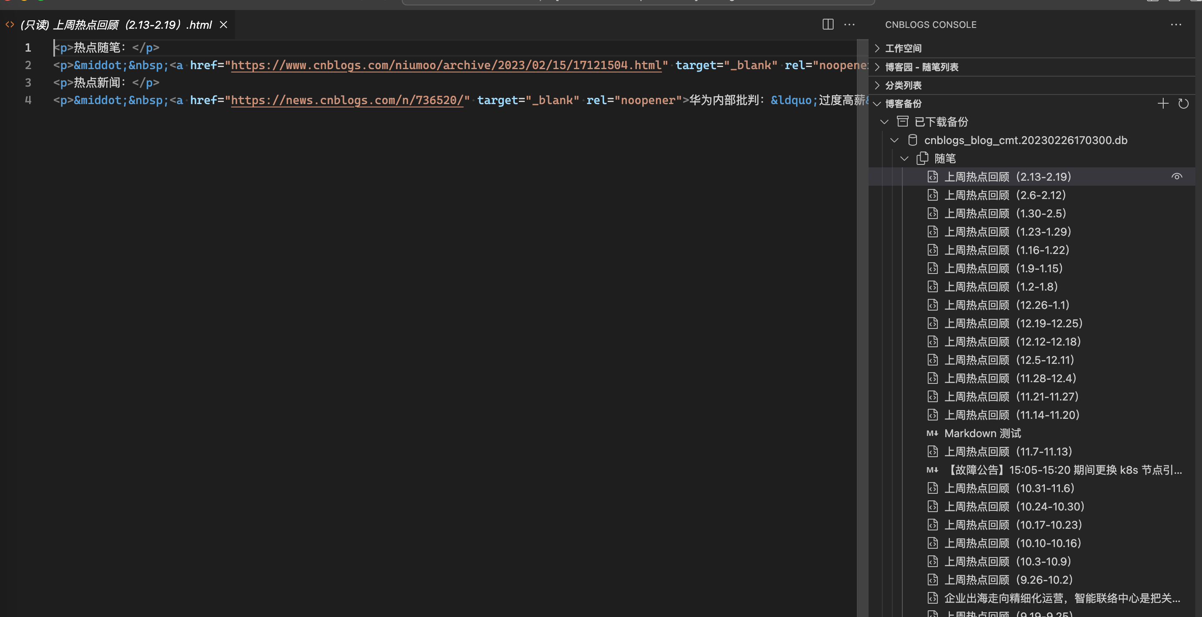Image resolution: width=1202 pixels, height=617 pixels.
Task: Close the 上周热点回顾 (2.13-2.19).html tab
Action: click(223, 25)
